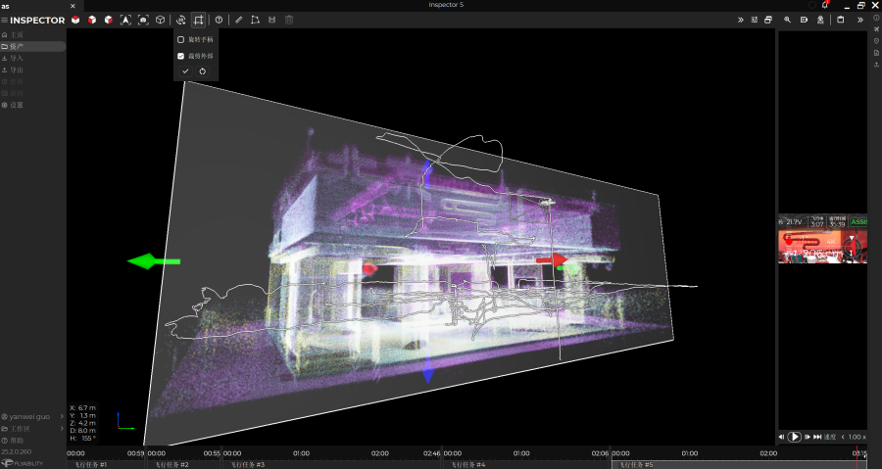Select the wireframe cube view icon

pos(160,20)
